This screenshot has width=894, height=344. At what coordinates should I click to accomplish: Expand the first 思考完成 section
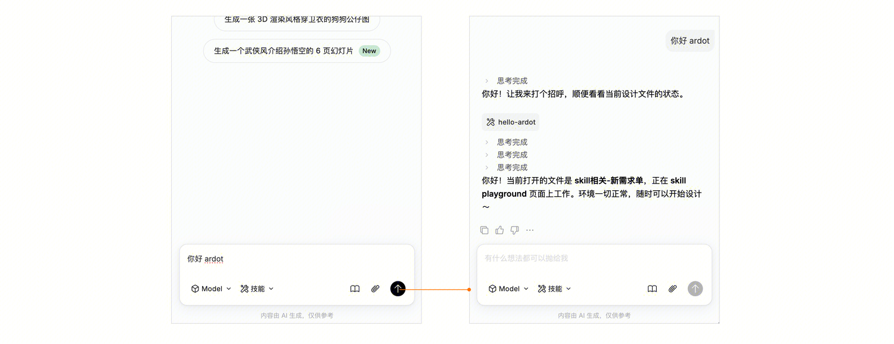[505, 80]
